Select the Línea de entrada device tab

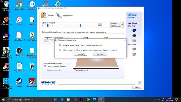pyautogui.click(x=65, y=16)
